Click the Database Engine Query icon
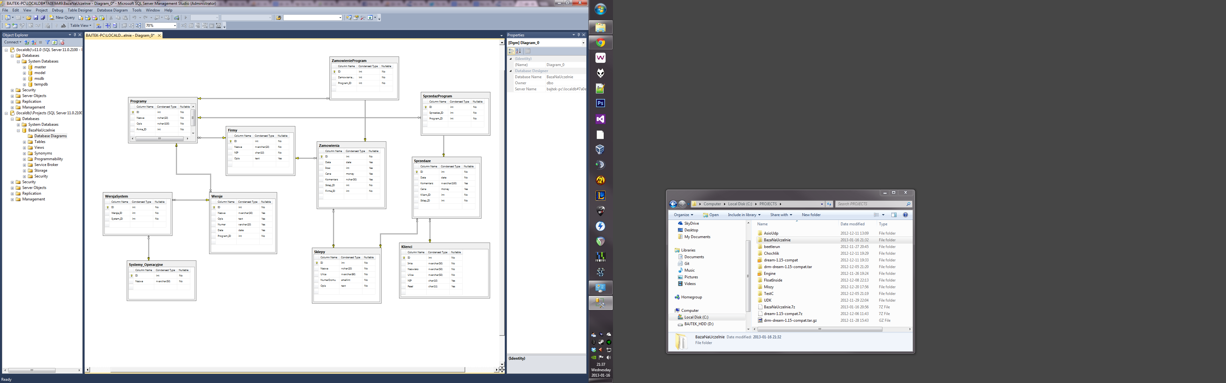 click(x=80, y=18)
